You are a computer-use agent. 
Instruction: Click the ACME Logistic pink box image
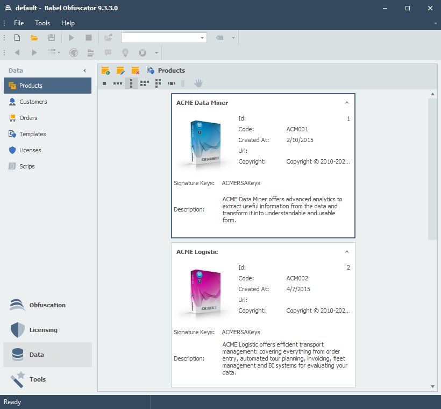[205, 293]
